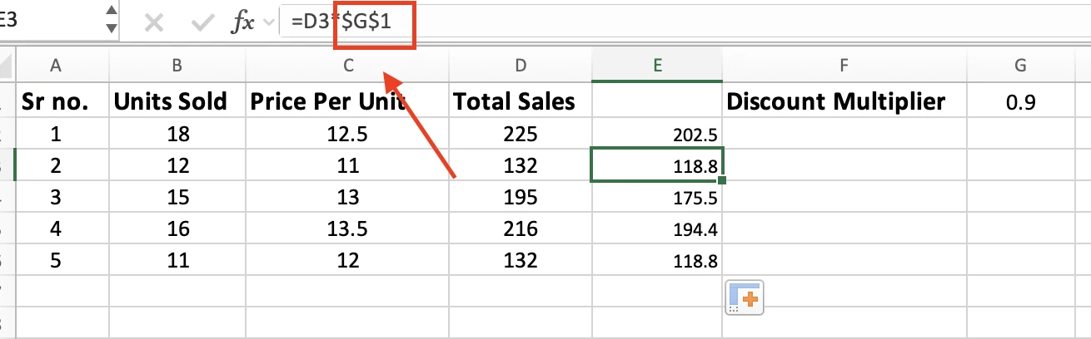Select the Units Sold cell 16

click(x=177, y=228)
